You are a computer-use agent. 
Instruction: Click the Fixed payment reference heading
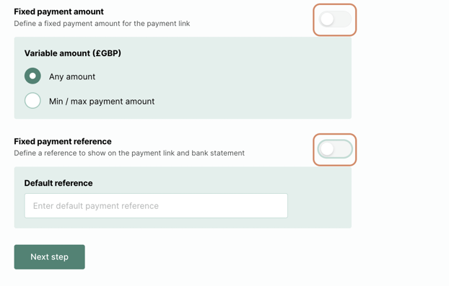point(63,141)
